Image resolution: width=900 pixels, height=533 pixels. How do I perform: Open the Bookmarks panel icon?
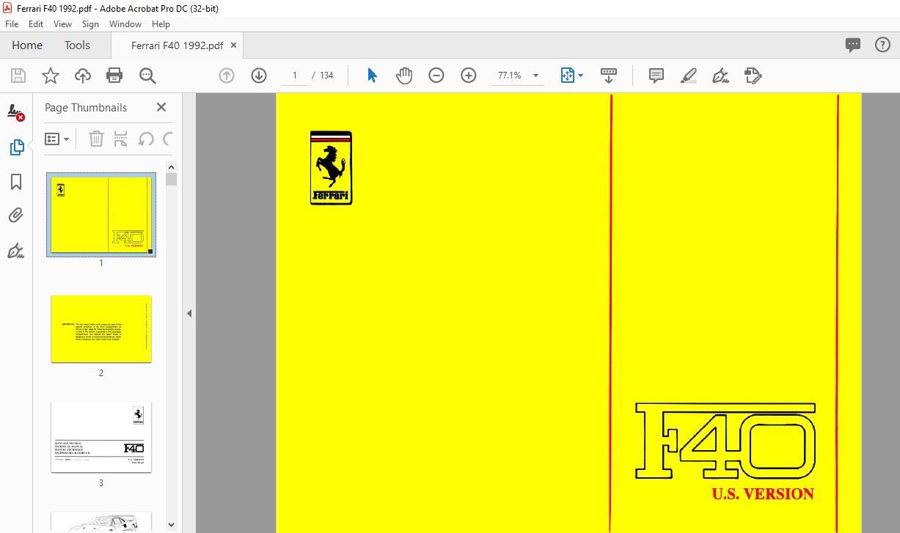click(16, 182)
